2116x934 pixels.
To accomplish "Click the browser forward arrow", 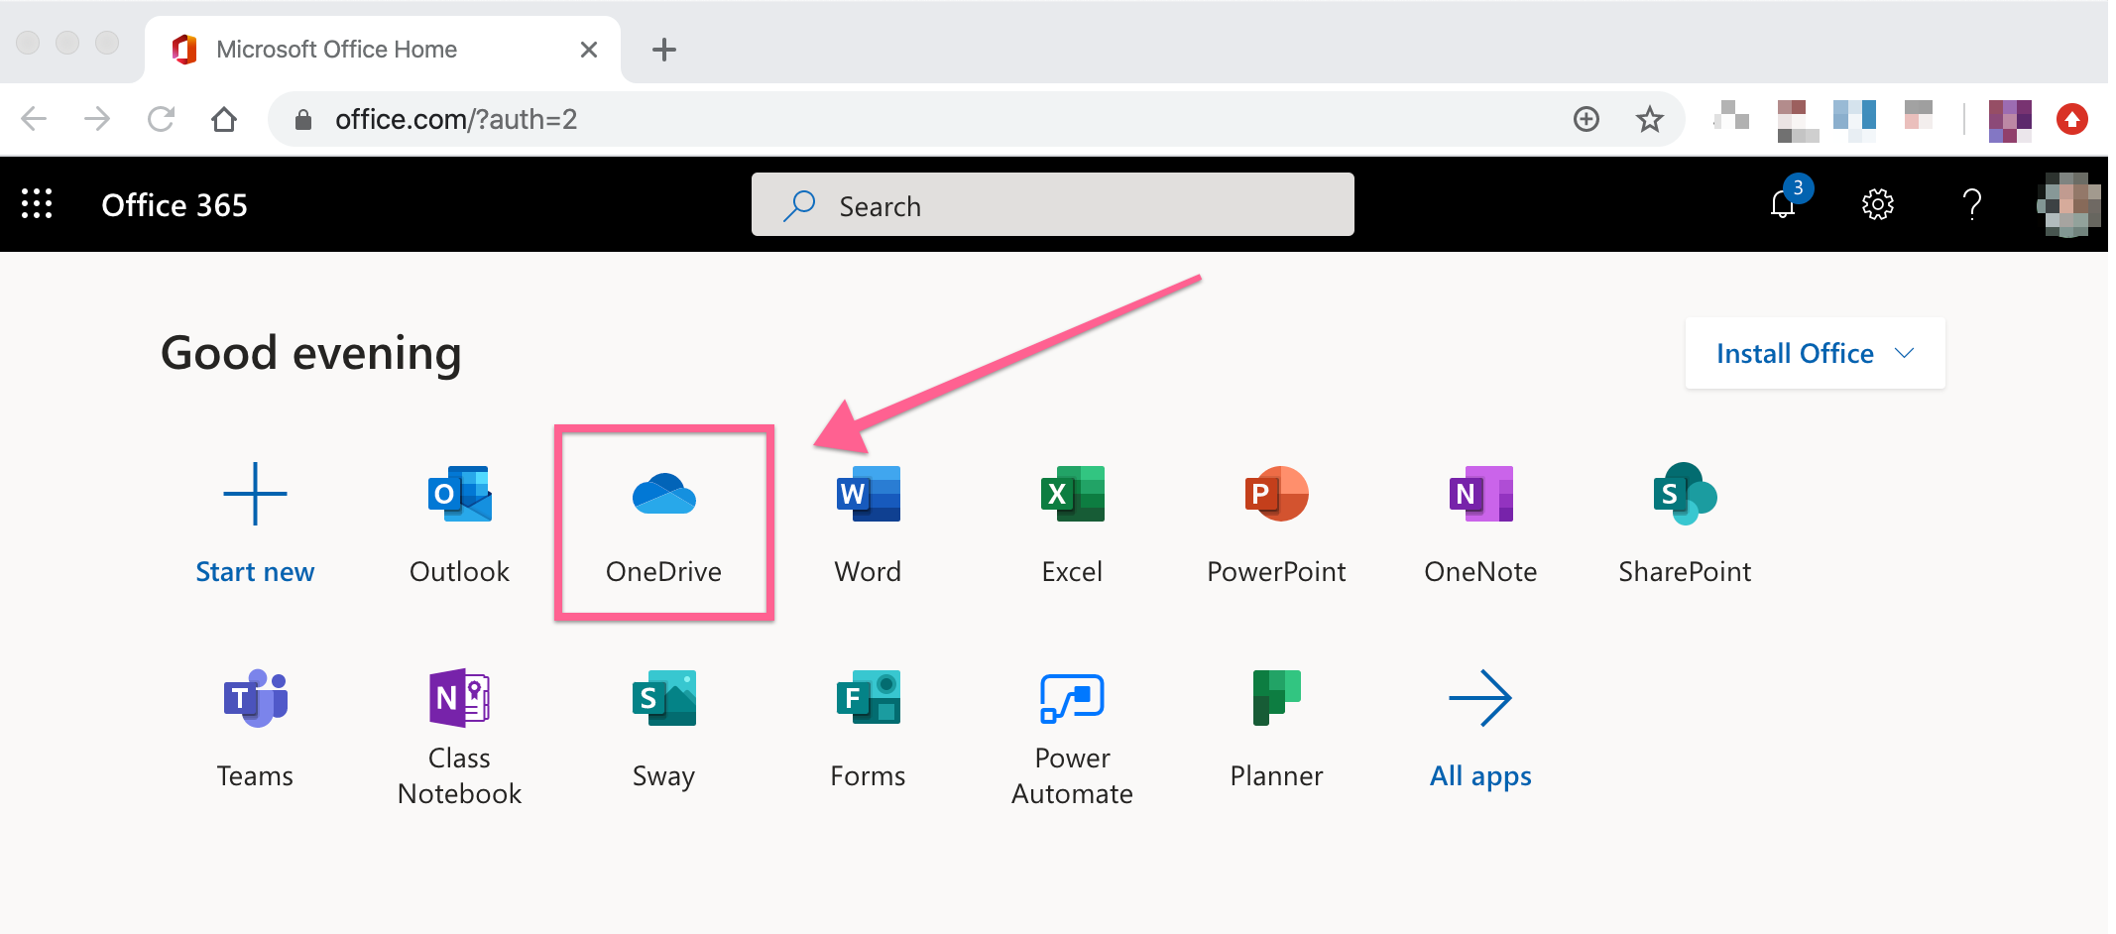I will [x=97, y=120].
